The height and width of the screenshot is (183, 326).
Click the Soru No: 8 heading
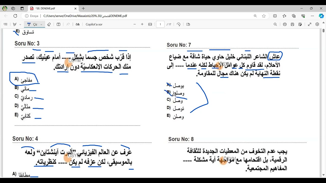(x=181, y=139)
